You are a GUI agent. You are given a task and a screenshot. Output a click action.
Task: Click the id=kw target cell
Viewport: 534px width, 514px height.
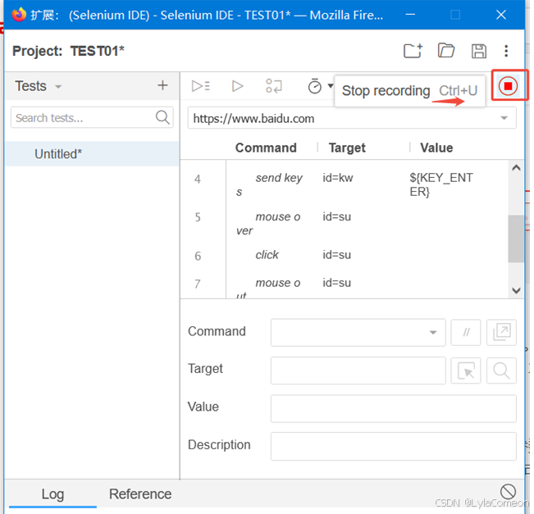tap(338, 178)
